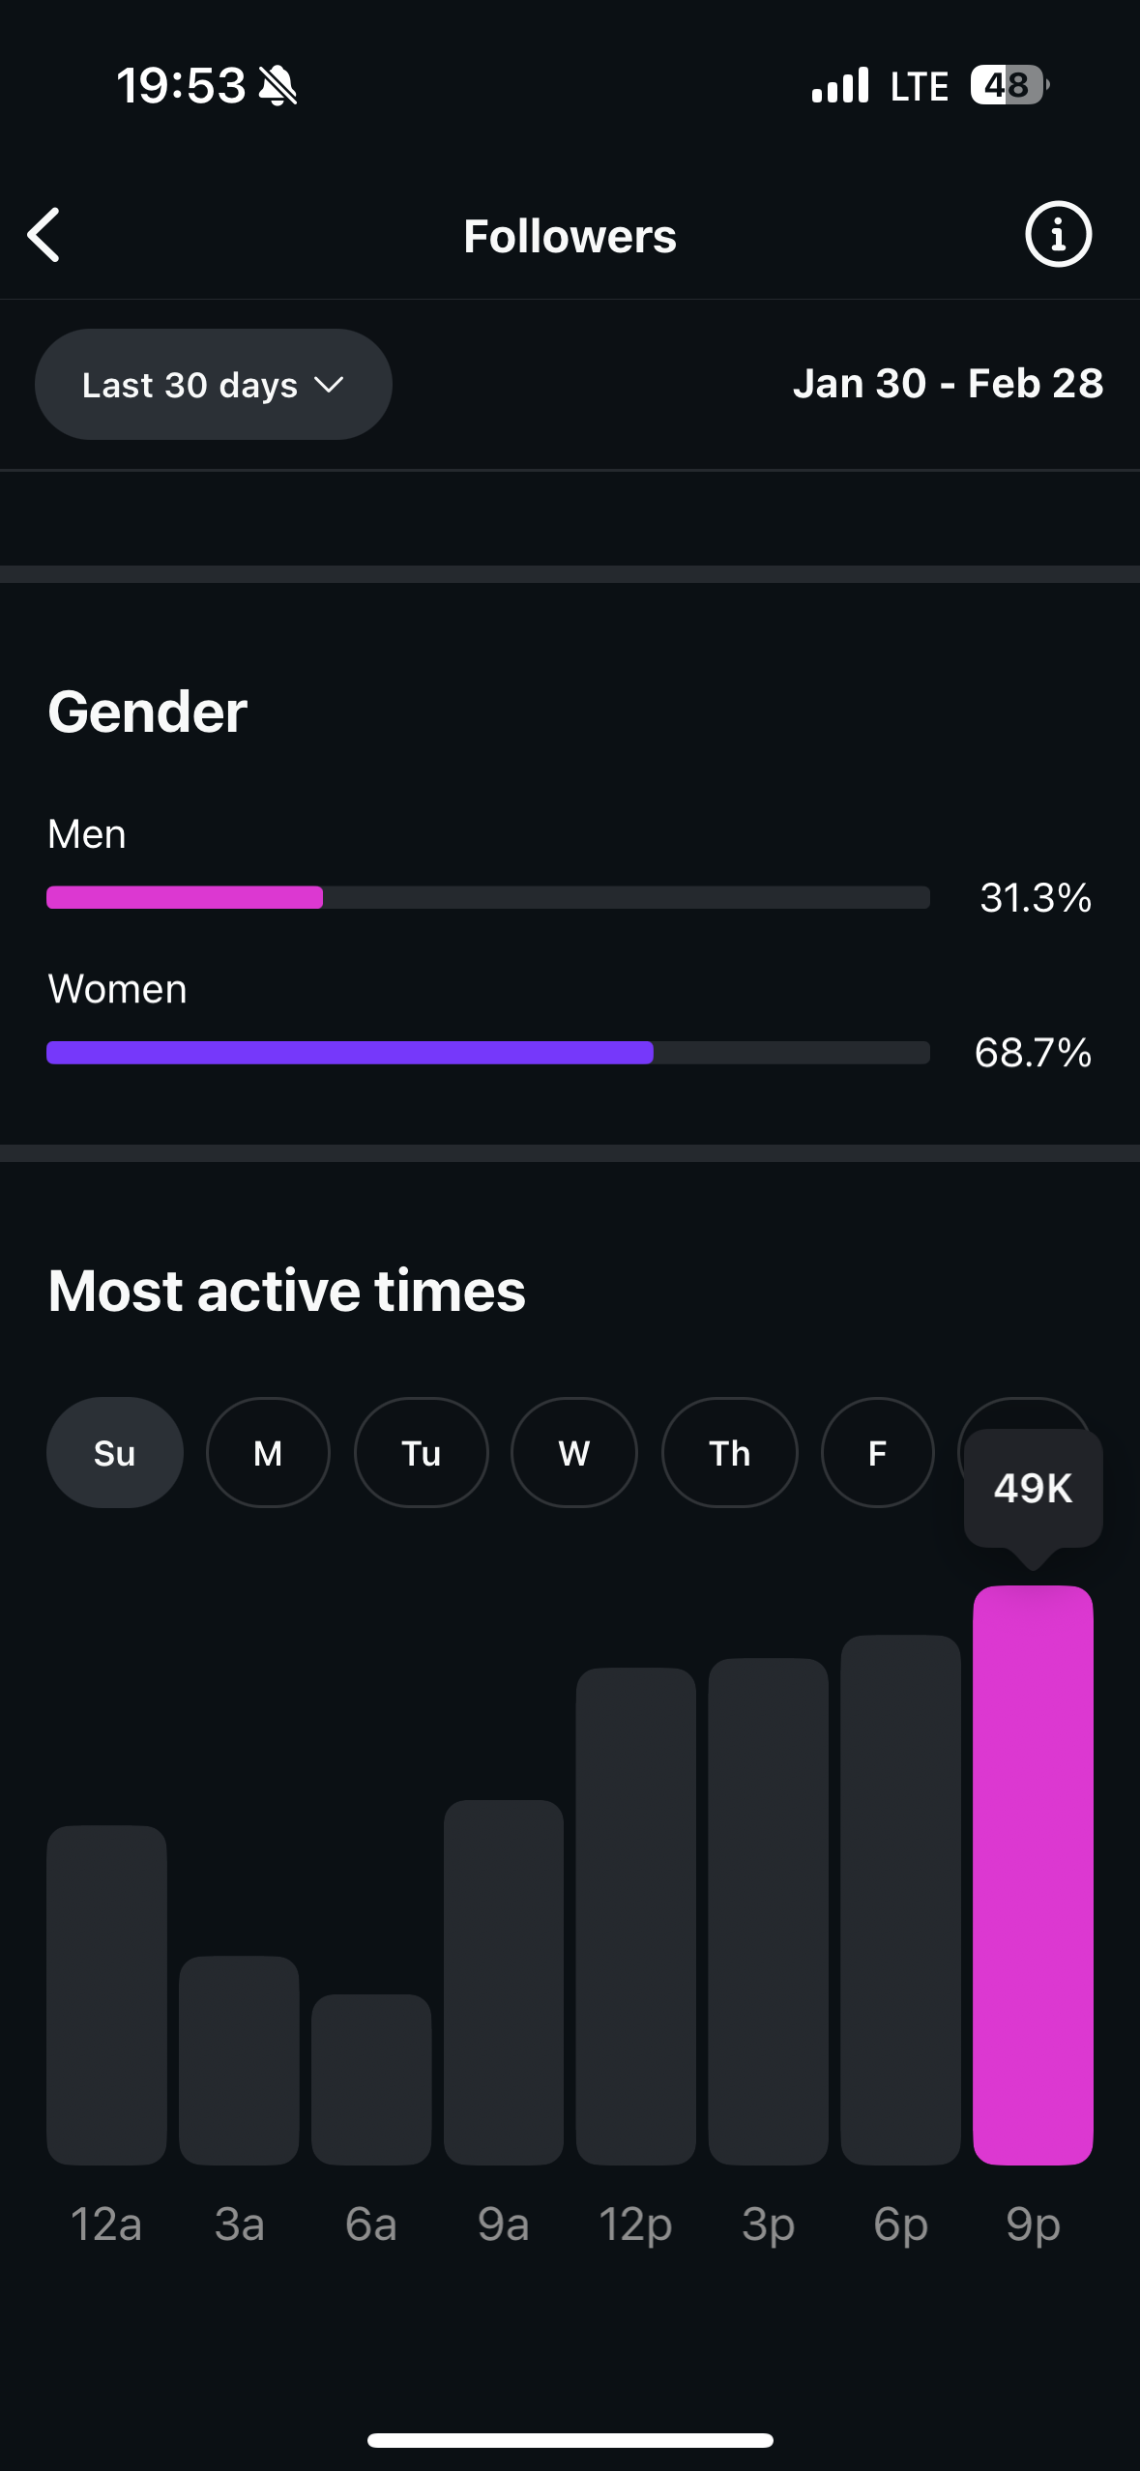Select the 6a activity bar
The width and height of the screenshot is (1140, 2471).
pos(371,2079)
